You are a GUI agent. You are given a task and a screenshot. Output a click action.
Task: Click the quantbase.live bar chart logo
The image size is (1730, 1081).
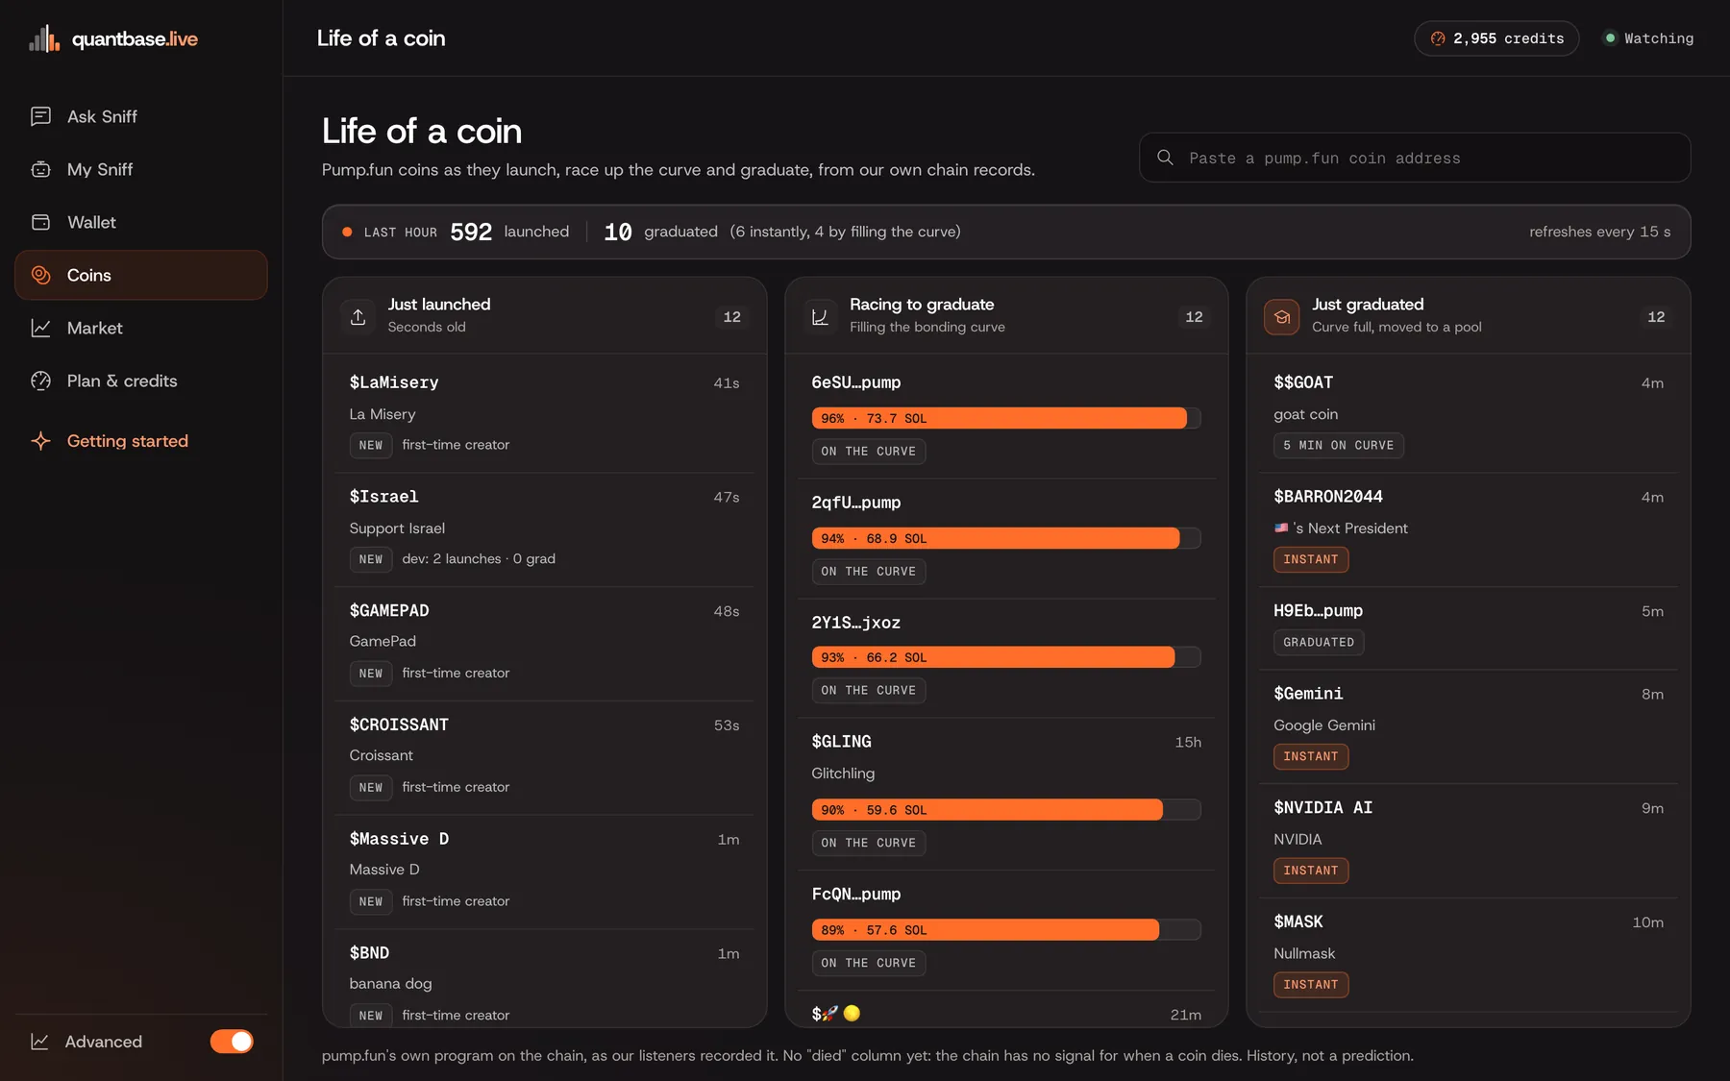(x=44, y=38)
